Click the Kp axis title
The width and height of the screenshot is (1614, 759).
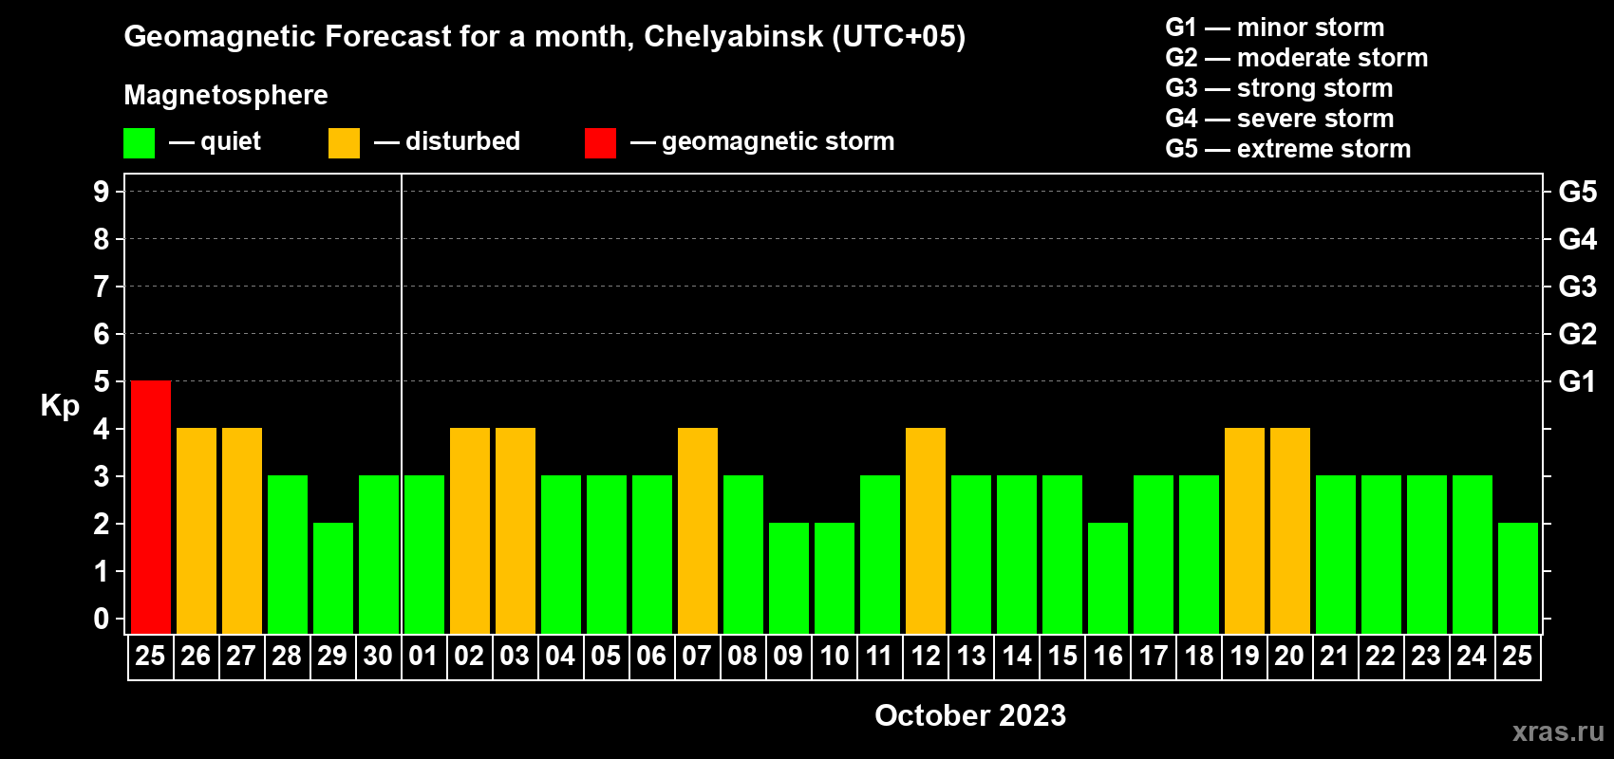(60, 406)
